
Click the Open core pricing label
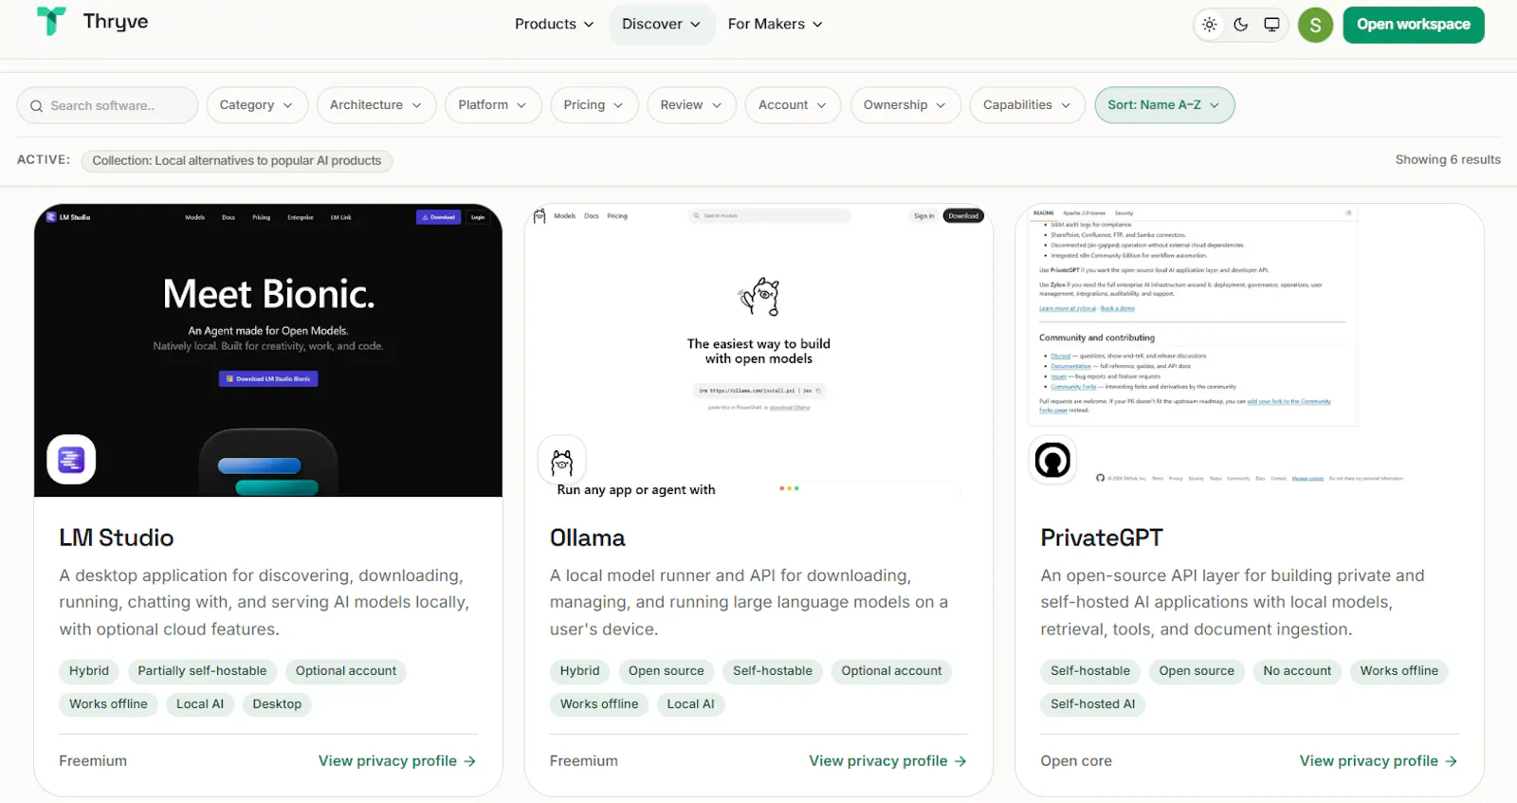click(1076, 760)
